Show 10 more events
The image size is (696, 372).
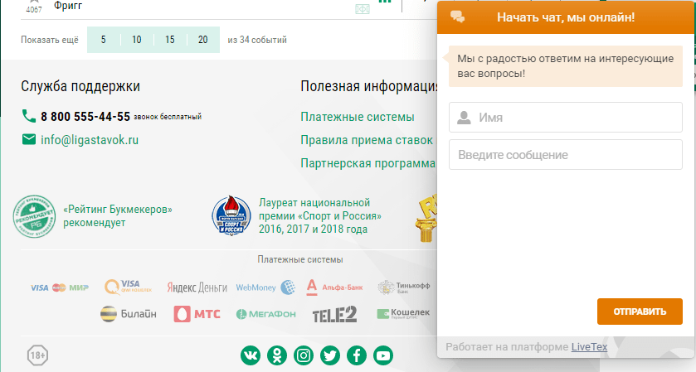(137, 40)
